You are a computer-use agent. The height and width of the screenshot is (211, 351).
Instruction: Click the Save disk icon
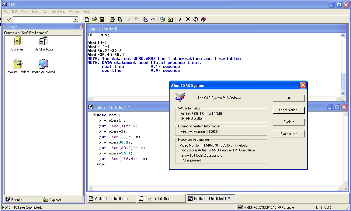(102, 19)
